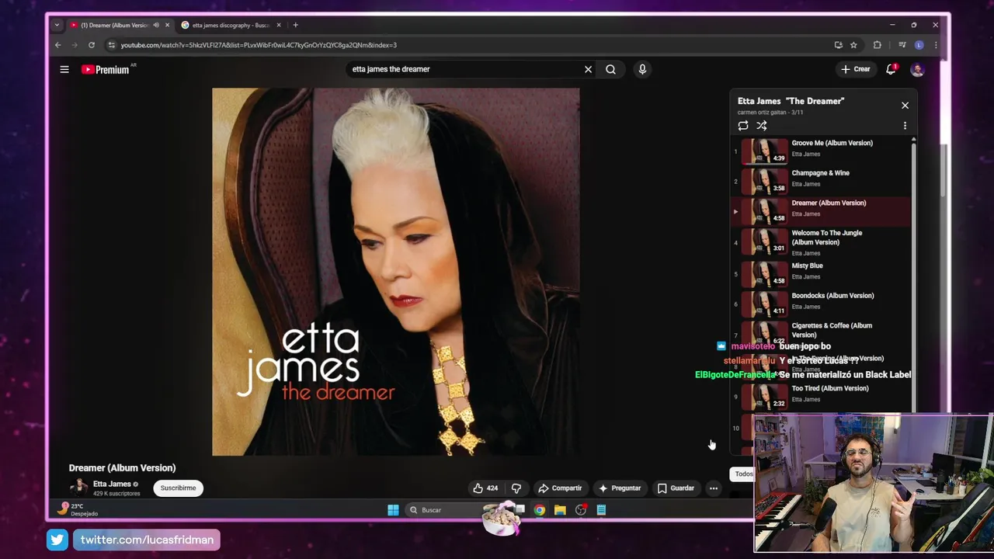Click the YouTube search input field

[464, 69]
